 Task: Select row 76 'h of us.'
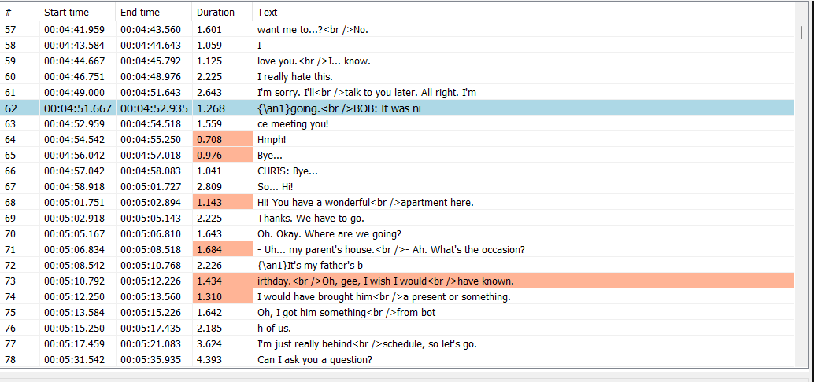[x=398, y=328]
